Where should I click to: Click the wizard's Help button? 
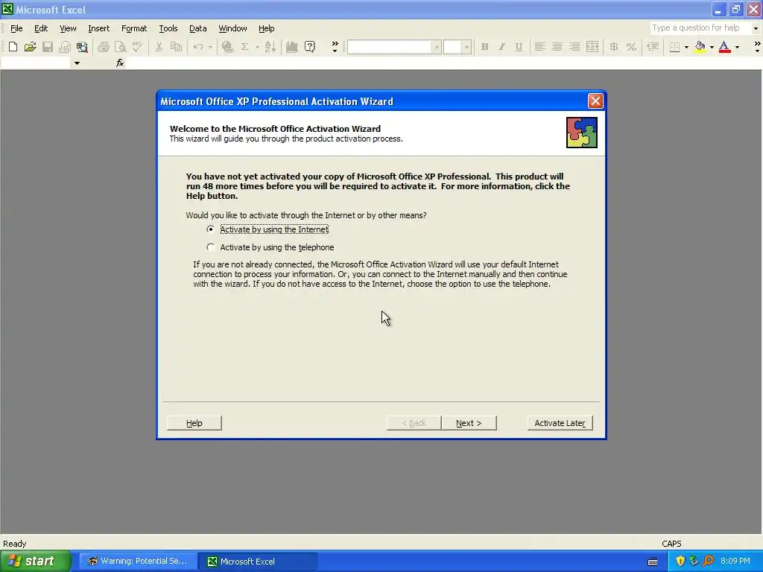tap(194, 423)
